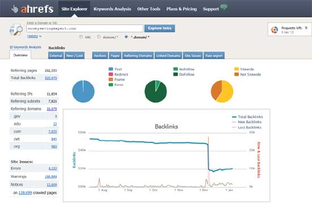The image size is (312, 204).
Task: Open the Notices count link
Action: click(x=52, y=185)
